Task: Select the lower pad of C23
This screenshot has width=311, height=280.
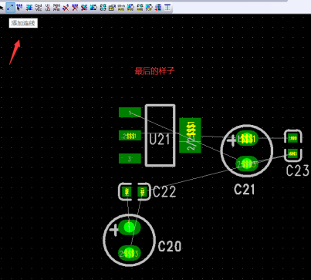Action: click(293, 153)
